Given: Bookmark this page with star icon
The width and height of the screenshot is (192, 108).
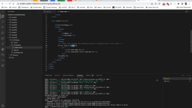Looking at the screenshot, I should pos(159,4).
